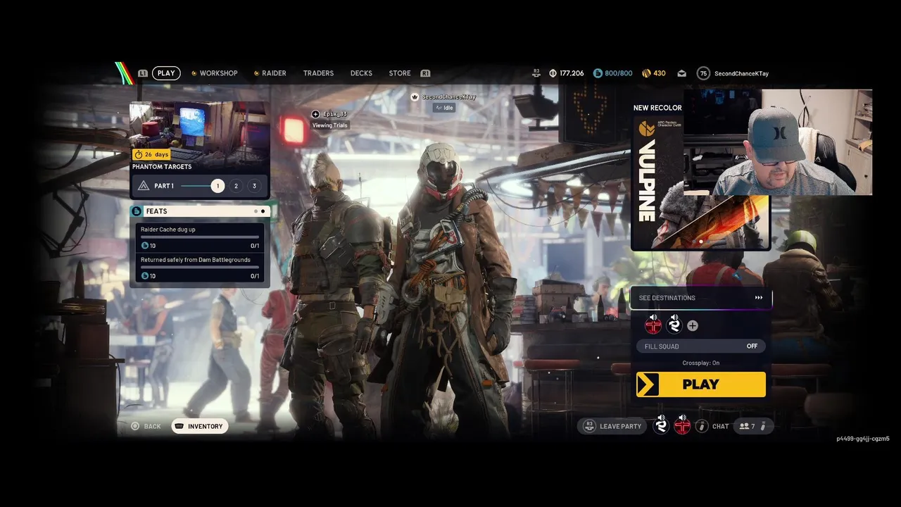Viewport: 901px width, 507px height.
Task: Open the PLAY tab in top navigation
Action: 166,73
